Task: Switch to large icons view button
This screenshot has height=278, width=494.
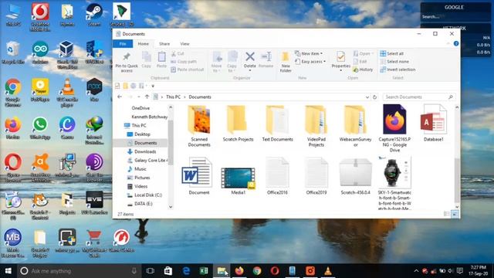Action: tap(455, 214)
